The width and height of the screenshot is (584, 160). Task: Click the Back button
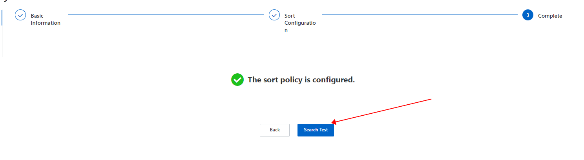point(275,130)
